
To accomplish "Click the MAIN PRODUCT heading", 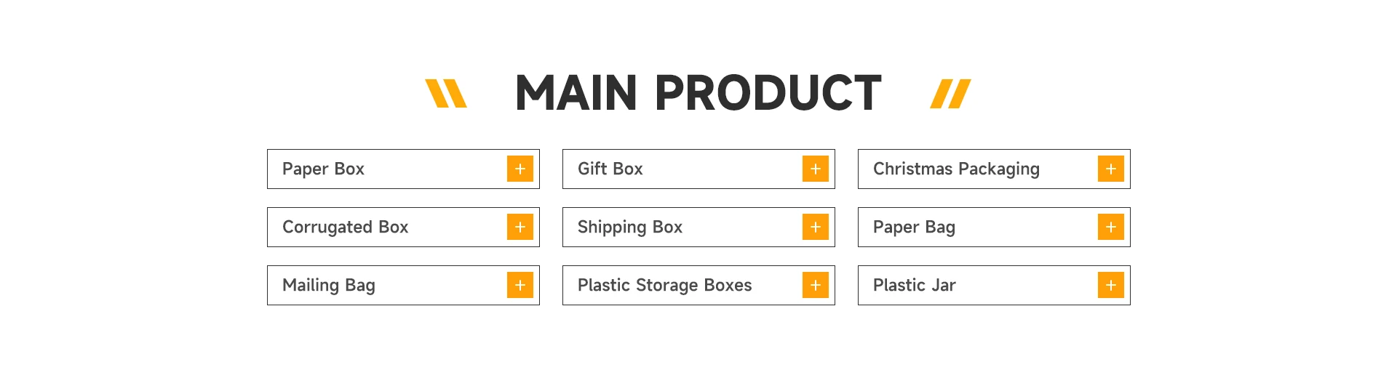I will point(698,93).
